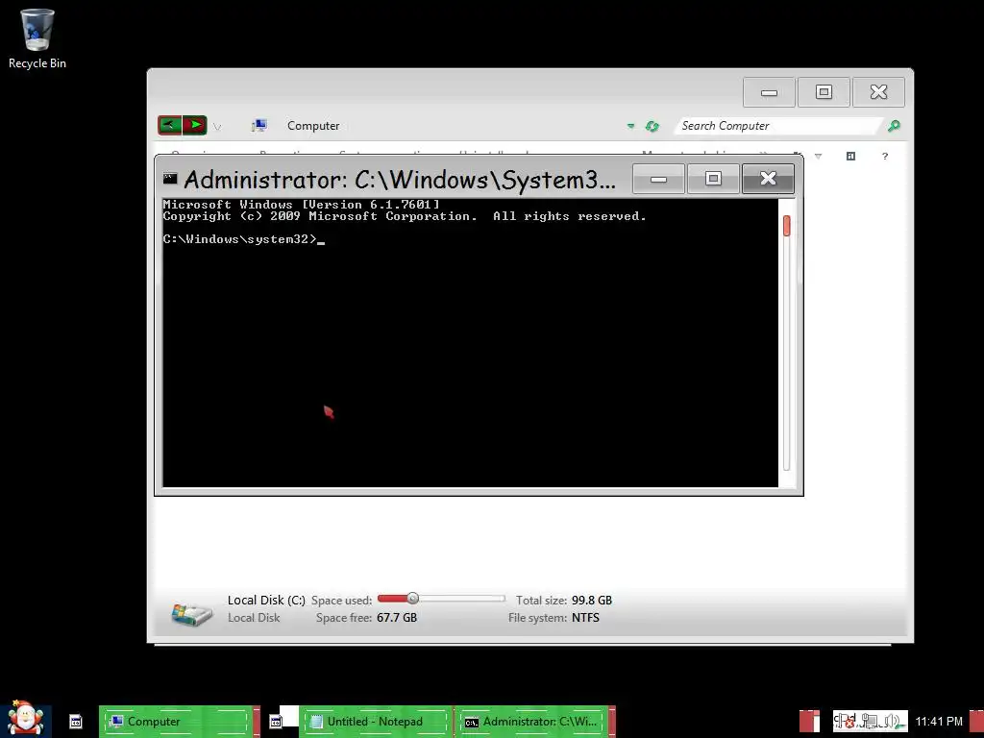Viewport: 984px width, 738px height.
Task: Switch to Untitled - Notepad taskbar button
Action: (x=376, y=722)
